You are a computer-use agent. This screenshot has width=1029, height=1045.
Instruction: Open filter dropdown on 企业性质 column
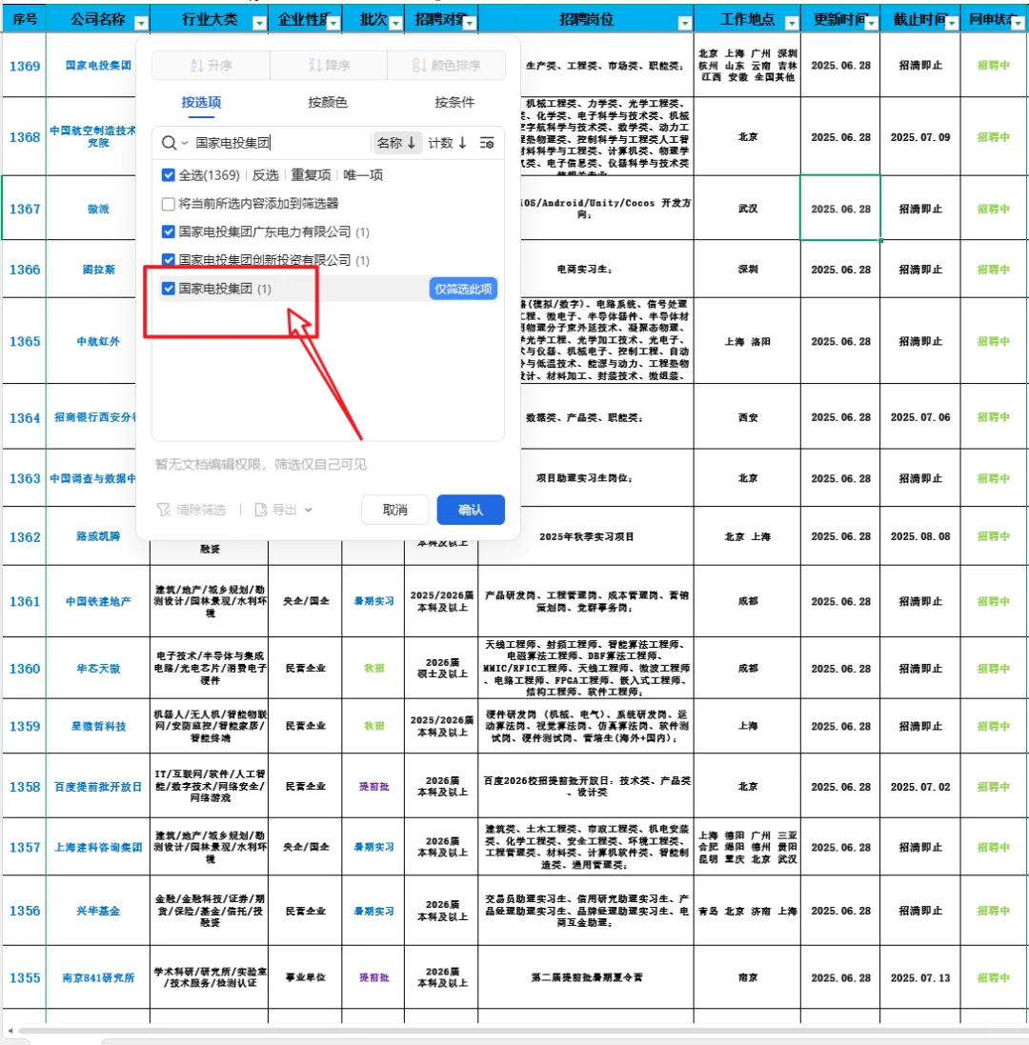point(333,23)
